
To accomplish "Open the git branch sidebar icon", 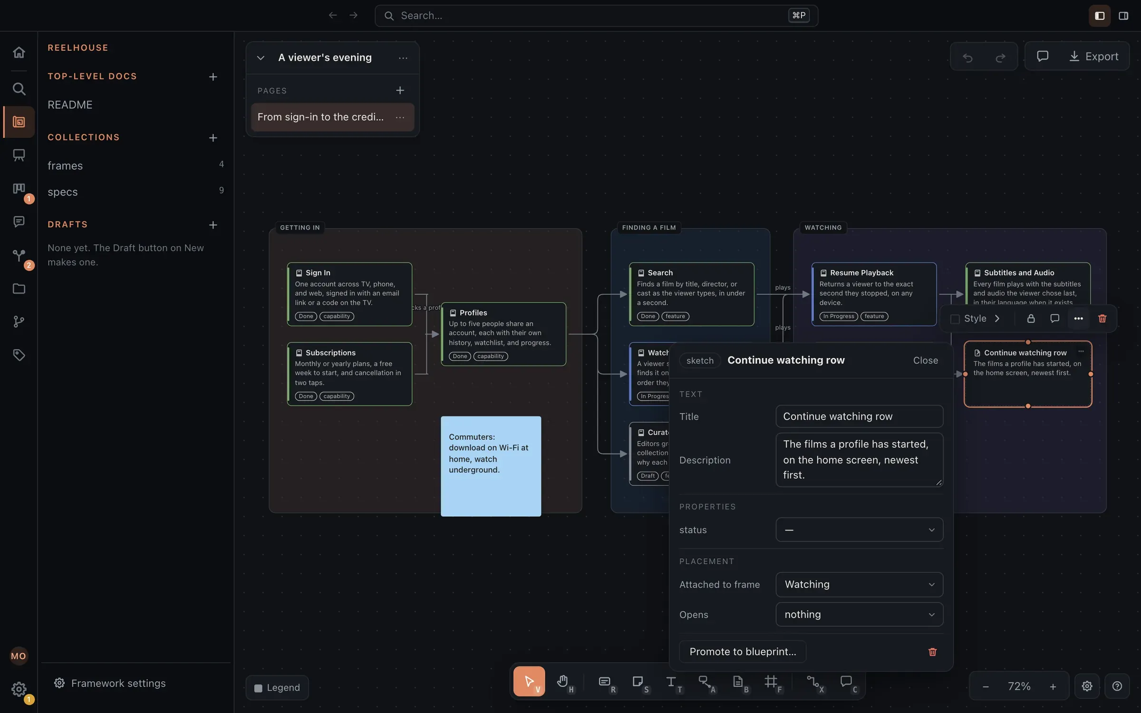I will coord(19,322).
